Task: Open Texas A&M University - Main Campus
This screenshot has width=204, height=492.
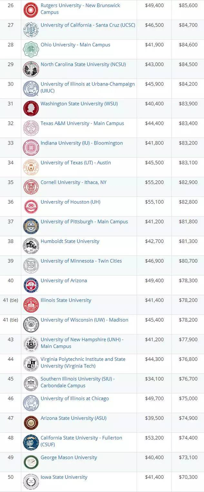Action: (82, 123)
